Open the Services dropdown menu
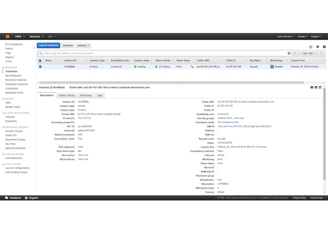328x233 pixels. pos(37,37)
